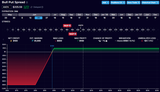The width and height of the screenshot is (160, 92).
Task: Click the net credit money icon
Action: click(x=11, y=41)
